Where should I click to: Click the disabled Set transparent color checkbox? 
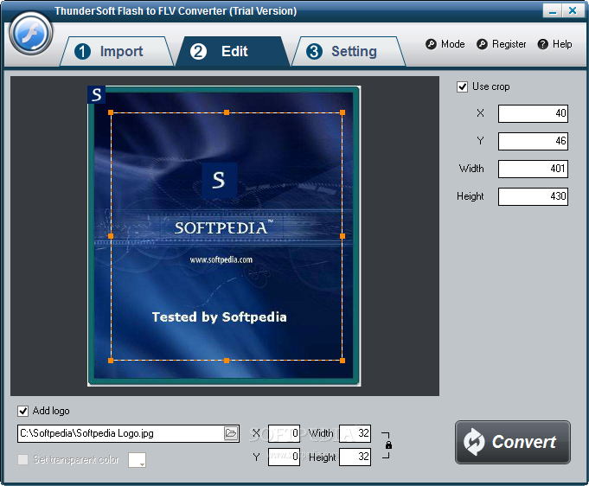(x=22, y=459)
